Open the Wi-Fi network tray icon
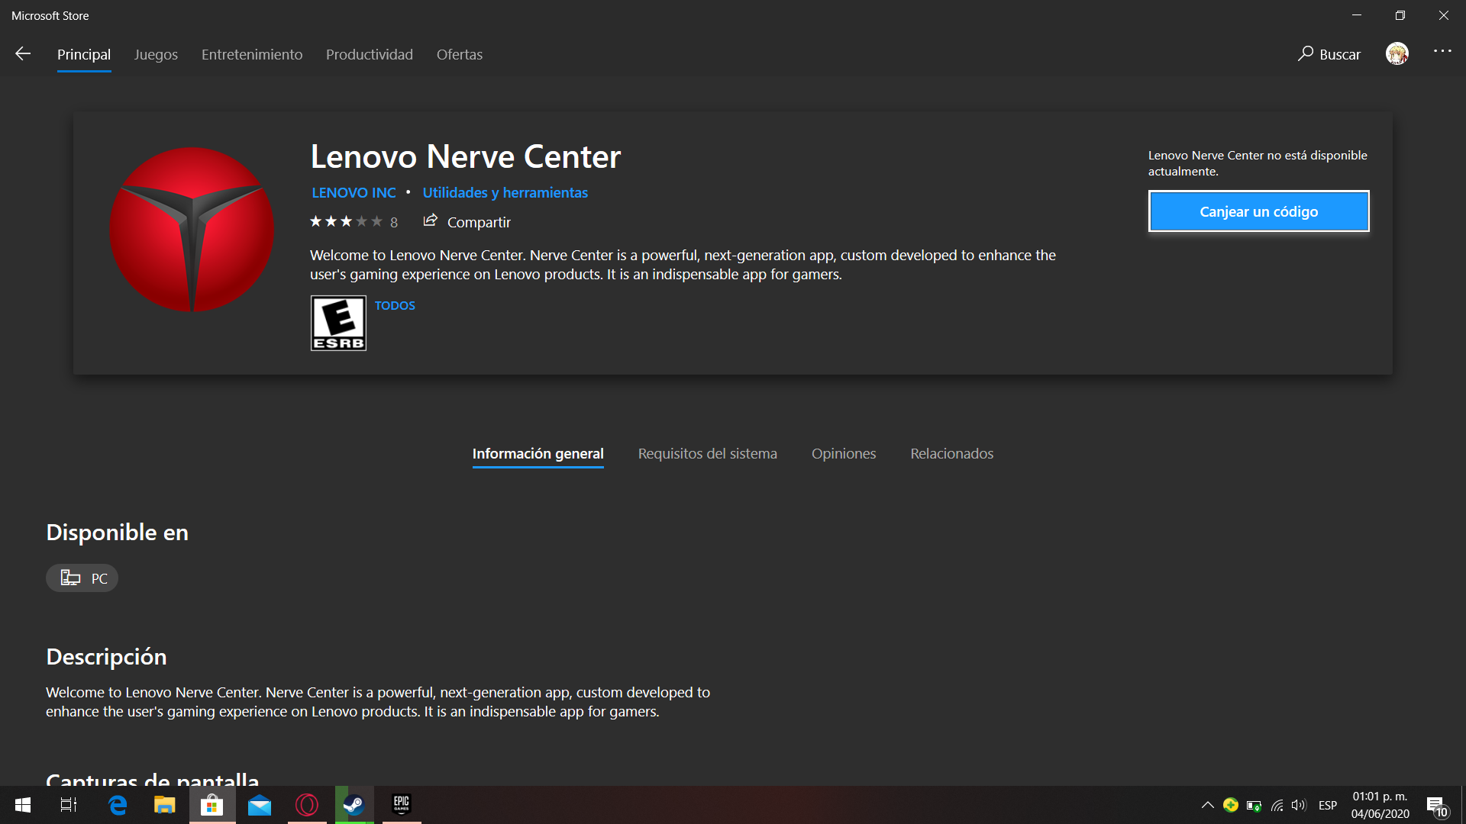 (x=1277, y=805)
